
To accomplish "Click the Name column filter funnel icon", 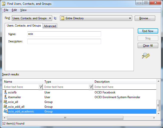I will pyautogui.click(x=41, y=87).
